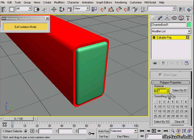Click the ChamferBox01 object color swatch
Viewport: 194px width, 140px height.
(189, 25)
